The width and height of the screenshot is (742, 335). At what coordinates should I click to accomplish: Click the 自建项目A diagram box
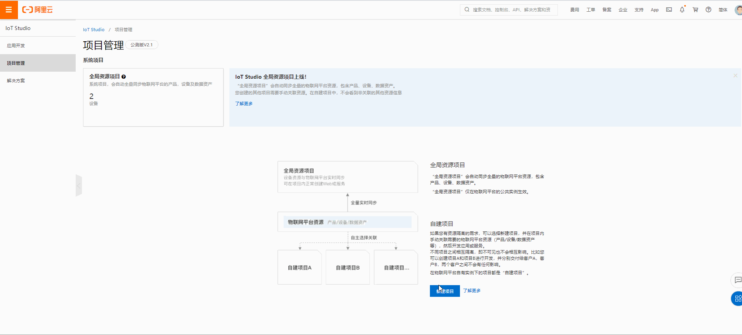300,268
